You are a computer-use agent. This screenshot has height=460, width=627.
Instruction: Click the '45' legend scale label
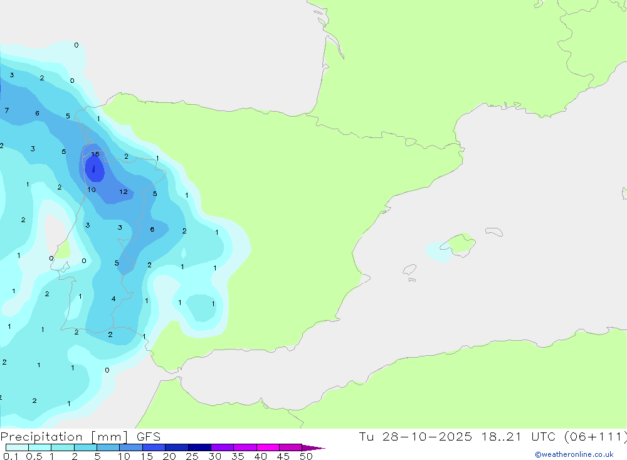tap(283, 456)
